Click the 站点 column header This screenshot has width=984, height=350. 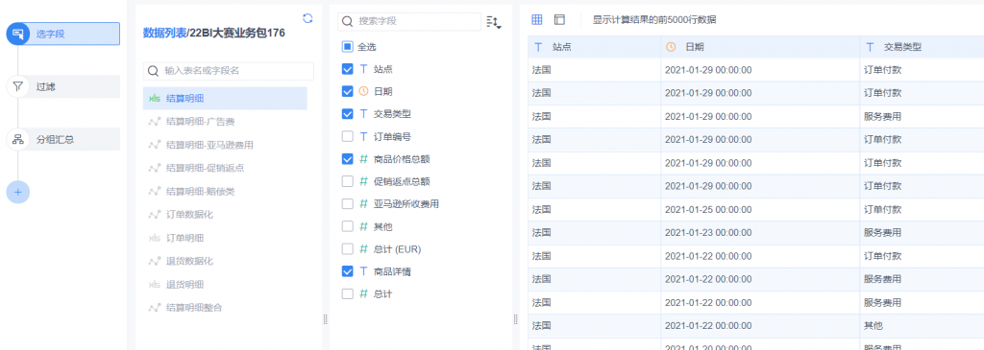tap(594, 47)
